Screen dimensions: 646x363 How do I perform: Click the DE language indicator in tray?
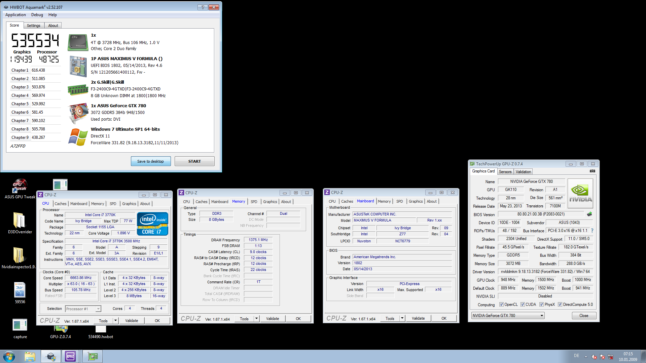tap(576, 356)
